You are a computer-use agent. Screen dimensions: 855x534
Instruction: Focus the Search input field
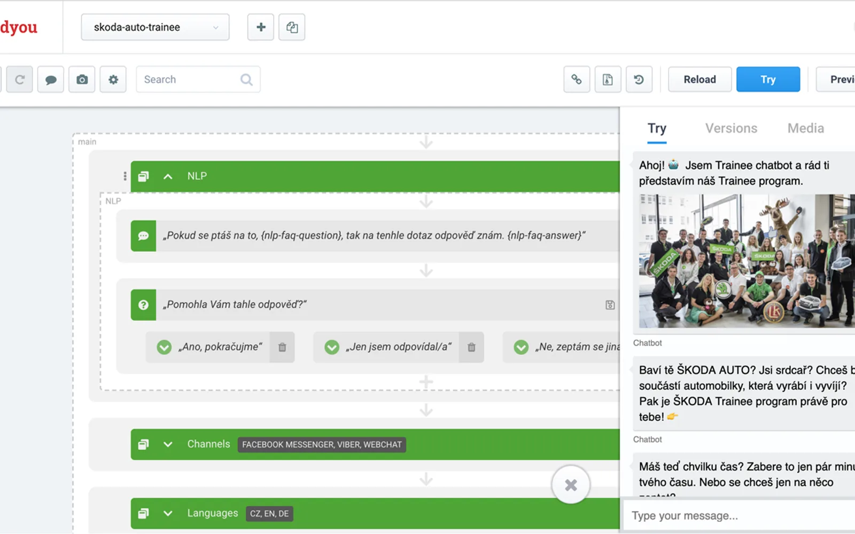pyautogui.click(x=198, y=80)
